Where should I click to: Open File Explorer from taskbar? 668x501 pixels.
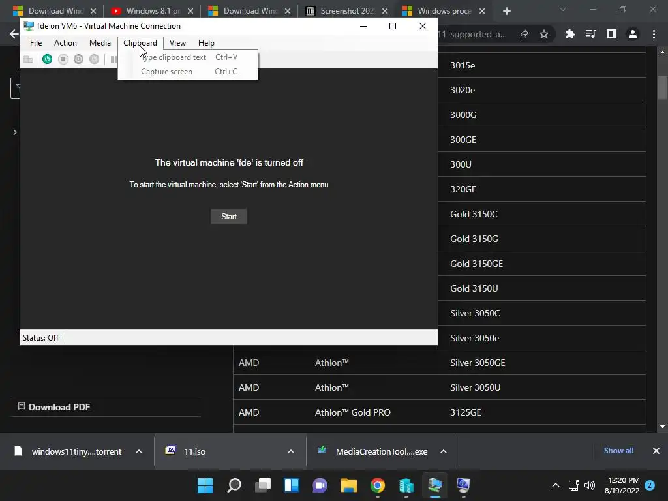(349, 485)
